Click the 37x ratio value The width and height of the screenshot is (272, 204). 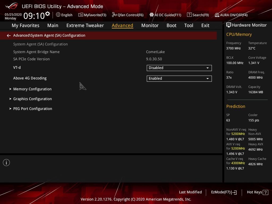(229, 78)
